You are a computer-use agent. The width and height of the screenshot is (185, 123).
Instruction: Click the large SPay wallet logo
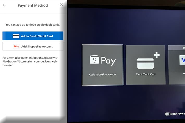click(x=102, y=60)
